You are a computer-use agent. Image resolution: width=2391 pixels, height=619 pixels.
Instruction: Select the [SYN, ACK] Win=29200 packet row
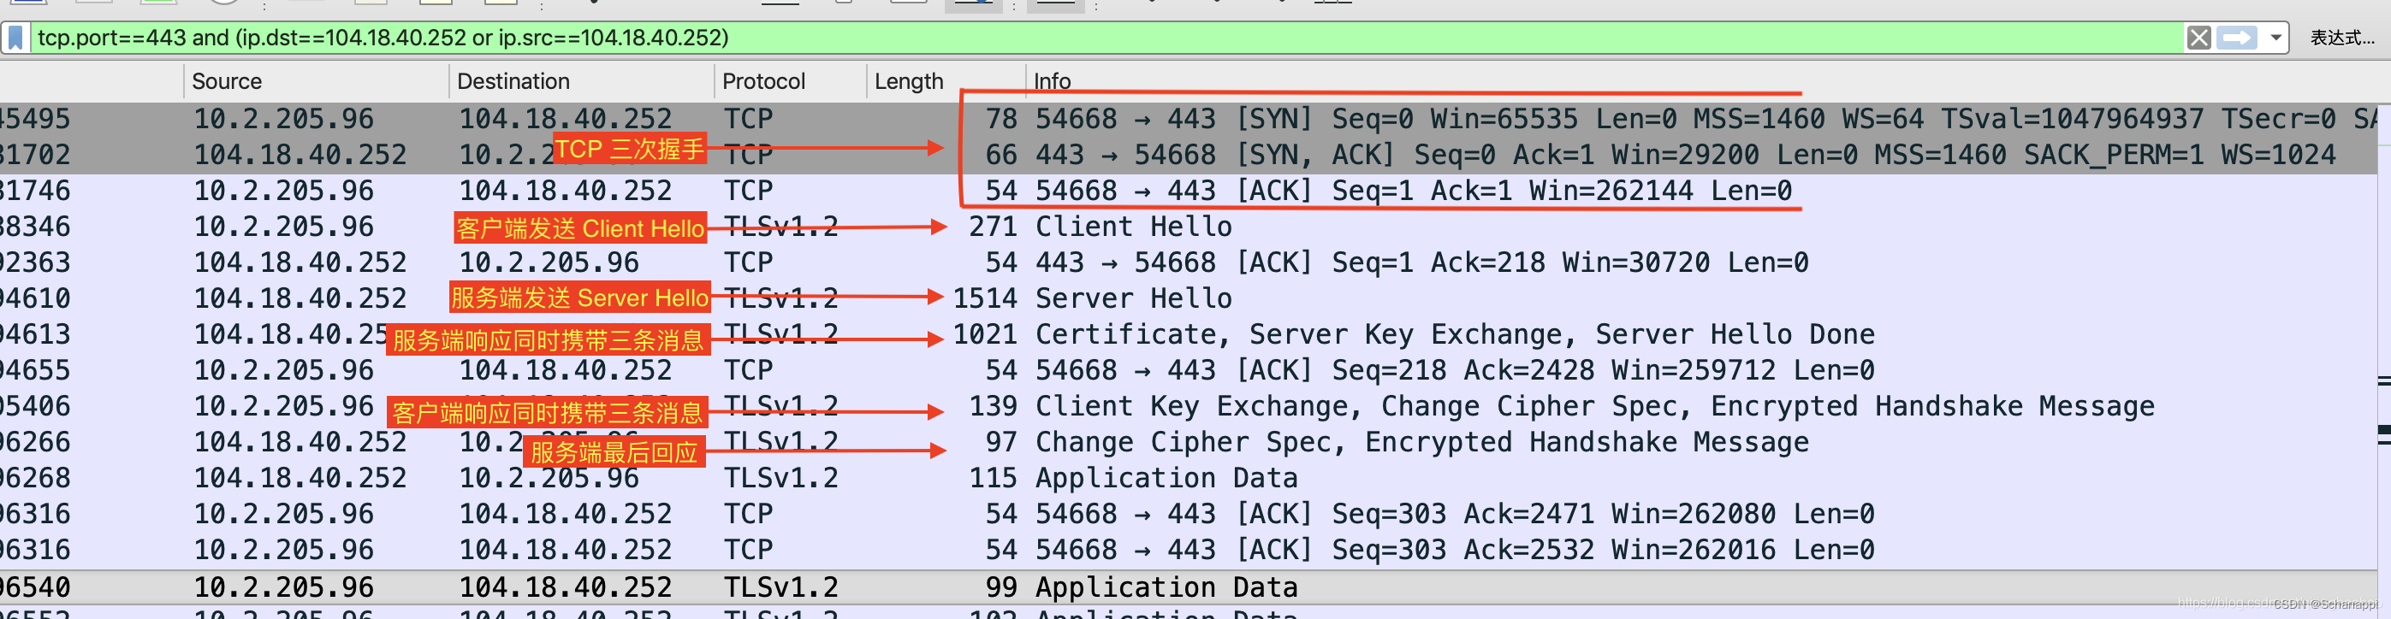(1188, 156)
